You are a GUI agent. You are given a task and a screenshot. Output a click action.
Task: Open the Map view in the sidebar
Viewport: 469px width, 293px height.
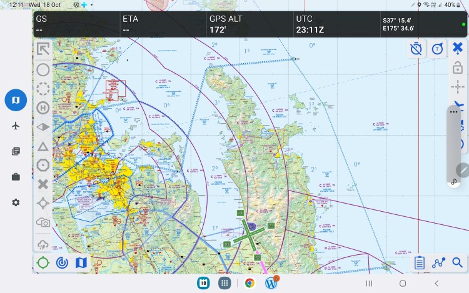coord(16,100)
